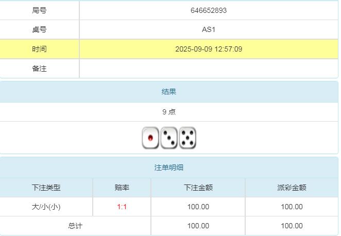Click the timestamp 2025-09-09 12:57:09
Screen dimensions: 341x236
point(208,49)
